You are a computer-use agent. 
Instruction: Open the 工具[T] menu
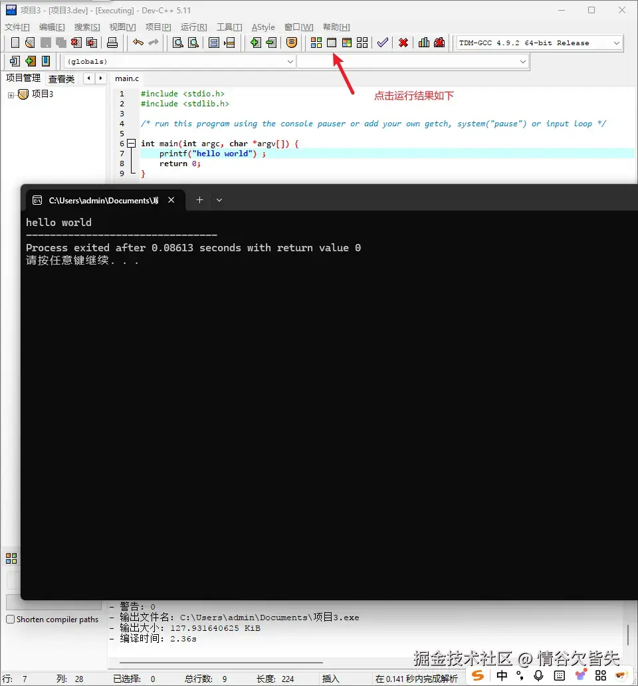pyautogui.click(x=229, y=27)
